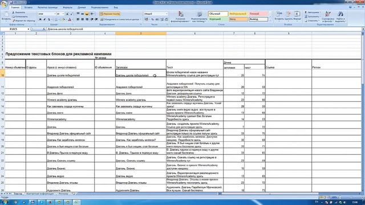Click the Paste (Вставить) clipboard icon
Viewport: 365px width, 205px height.
tap(6, 15)
